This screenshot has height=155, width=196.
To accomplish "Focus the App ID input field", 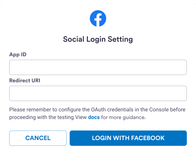I will pos(98,67).
